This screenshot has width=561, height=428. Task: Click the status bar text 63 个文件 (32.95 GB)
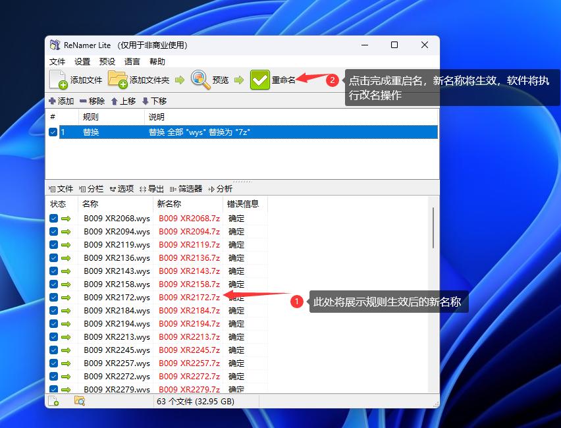(196, 401)
